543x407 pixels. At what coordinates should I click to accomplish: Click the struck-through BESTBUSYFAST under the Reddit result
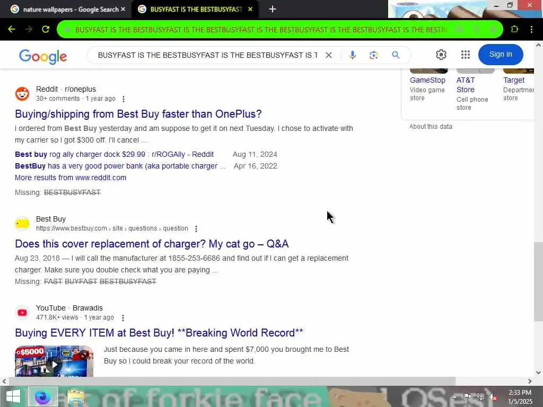(x=72, y=192)
